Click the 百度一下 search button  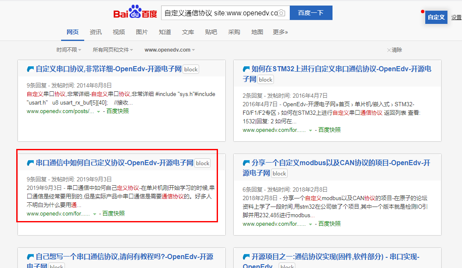coord(311,13)
